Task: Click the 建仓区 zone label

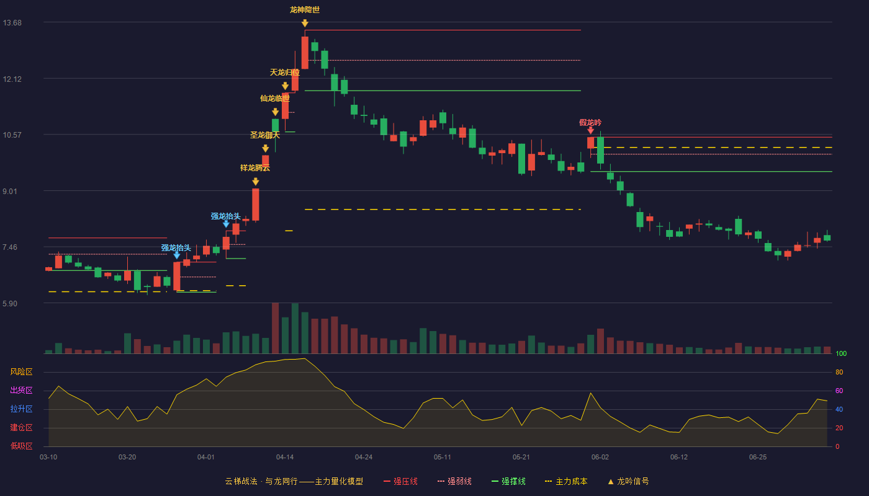Action: (21, 428)
